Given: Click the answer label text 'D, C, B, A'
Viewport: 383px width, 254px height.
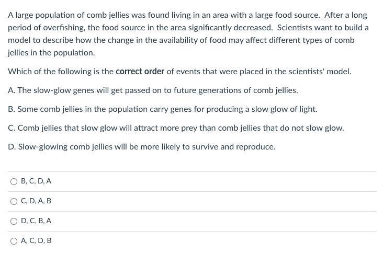Looking at the screenshot, I should pyautogui.click(x=36, y=221).
